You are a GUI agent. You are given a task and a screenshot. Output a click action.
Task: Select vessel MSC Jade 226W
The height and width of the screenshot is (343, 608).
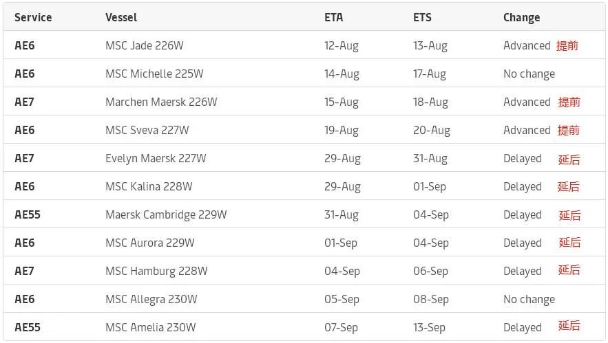(x=144, y=45)
